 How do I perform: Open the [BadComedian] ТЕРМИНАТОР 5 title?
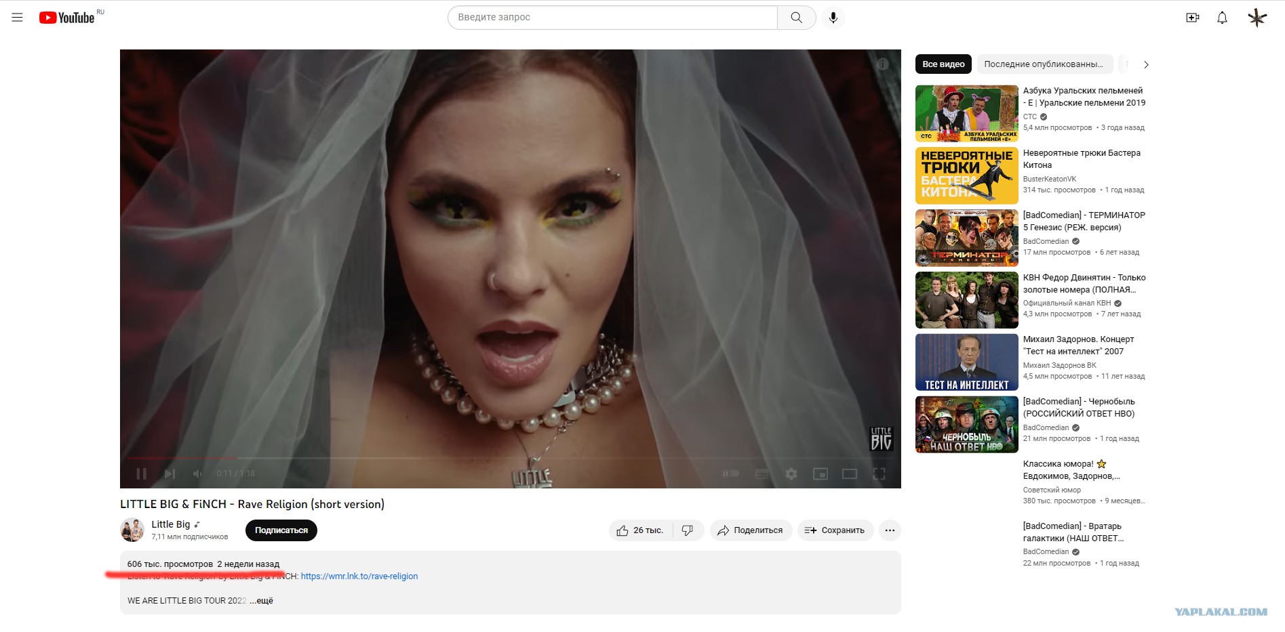click(1084, 222)
